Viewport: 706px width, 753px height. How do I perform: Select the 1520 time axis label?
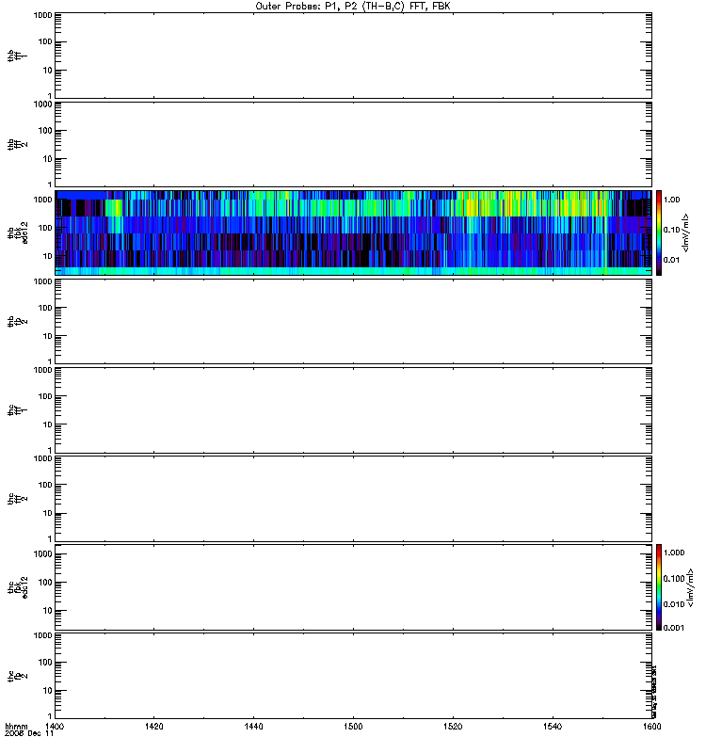coord(453,726)
